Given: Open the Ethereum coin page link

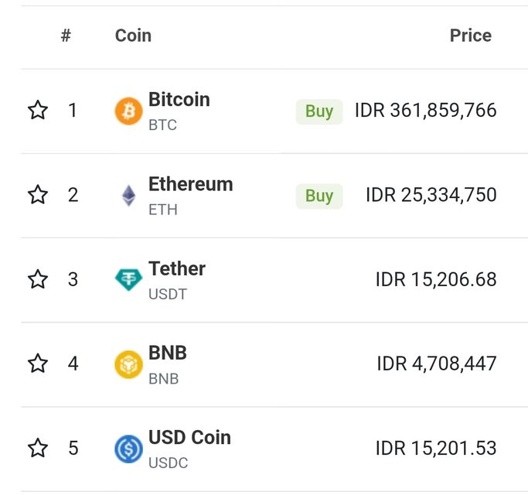Looking at the screenshot, I should tap(190, 184).
